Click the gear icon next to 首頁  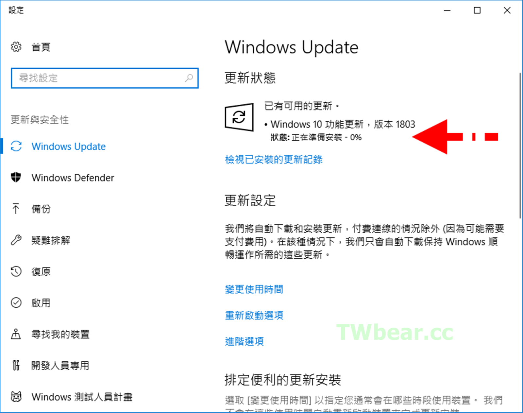coord(16,47)
